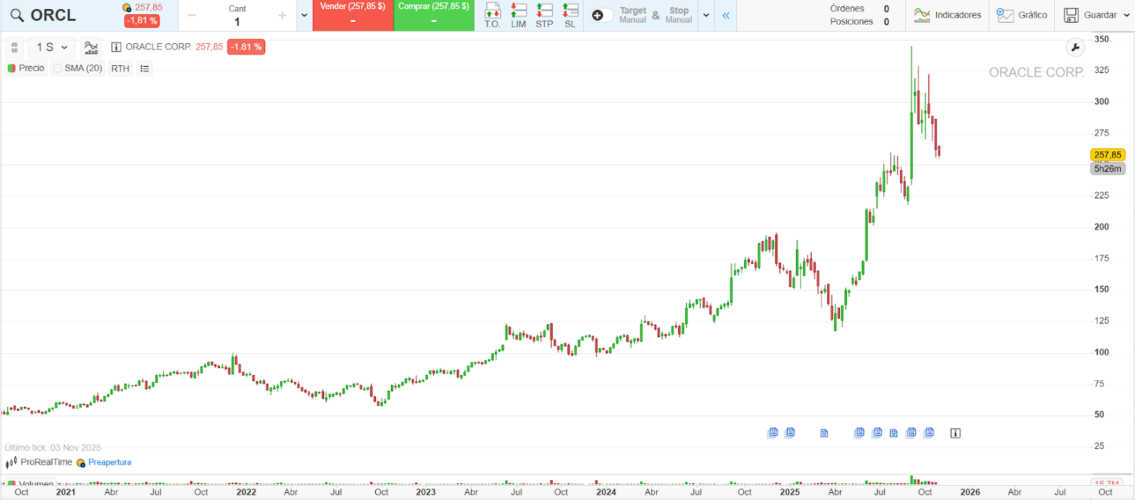Expand the Guardar dropdown arrow
Screen dimensions: 1135x500
1126,16
